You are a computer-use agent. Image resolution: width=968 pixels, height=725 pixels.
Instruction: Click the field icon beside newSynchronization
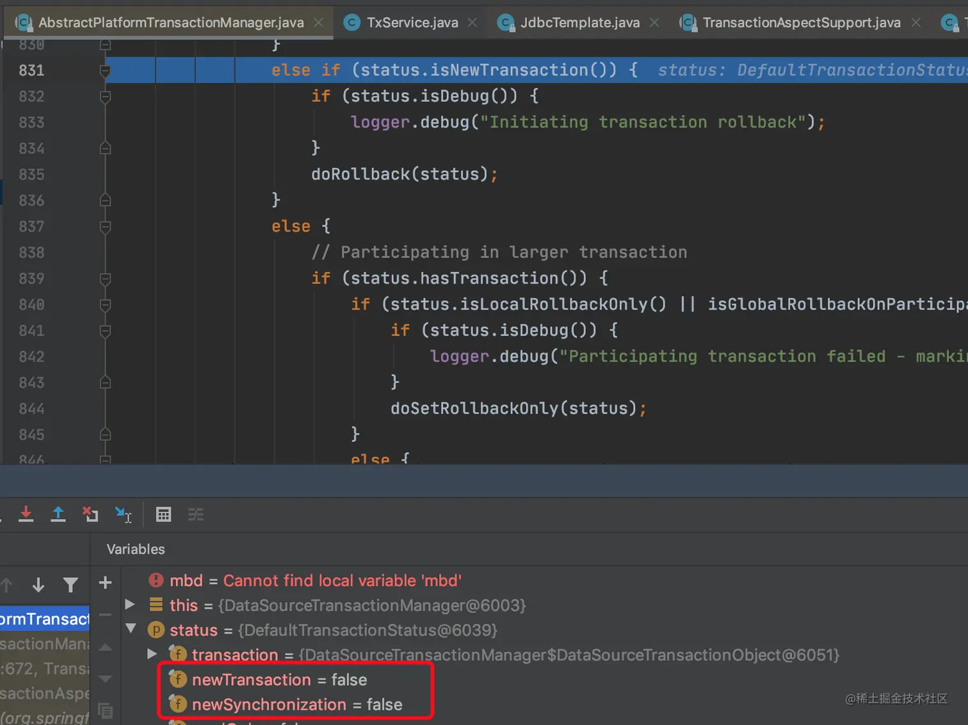pos(178,704)
